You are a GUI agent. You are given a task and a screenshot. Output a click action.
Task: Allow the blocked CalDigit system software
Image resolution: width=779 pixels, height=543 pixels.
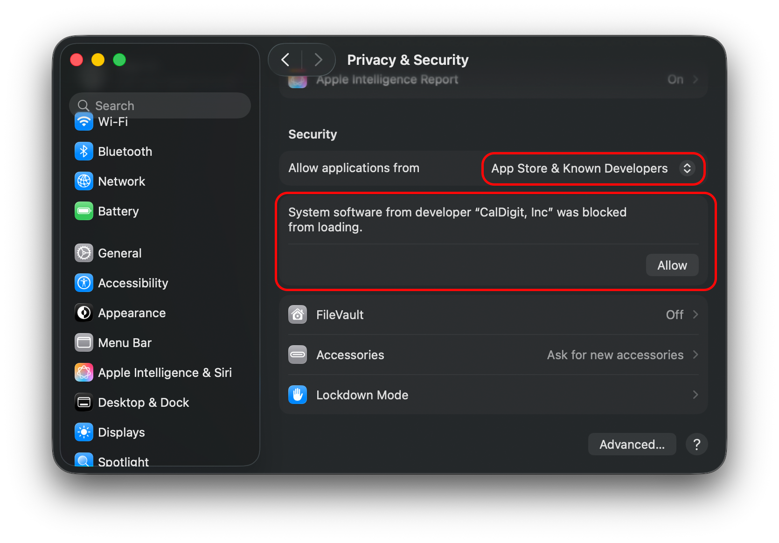672,265
